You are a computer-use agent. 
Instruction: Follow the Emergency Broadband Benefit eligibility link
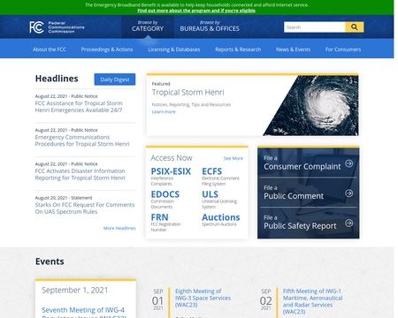point(196,11)
